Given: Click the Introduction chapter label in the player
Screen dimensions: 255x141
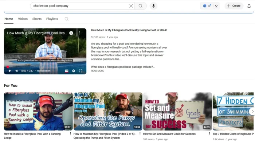Looking at the screenshot, I should (43, 71).
